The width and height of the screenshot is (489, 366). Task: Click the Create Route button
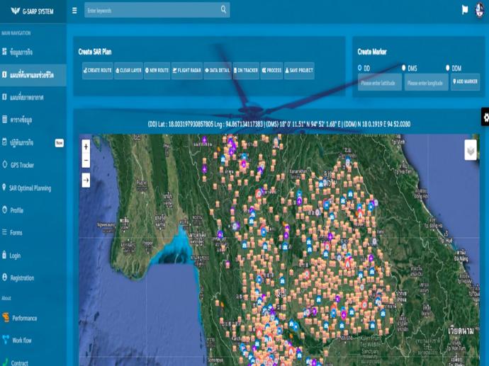(98, 71)
